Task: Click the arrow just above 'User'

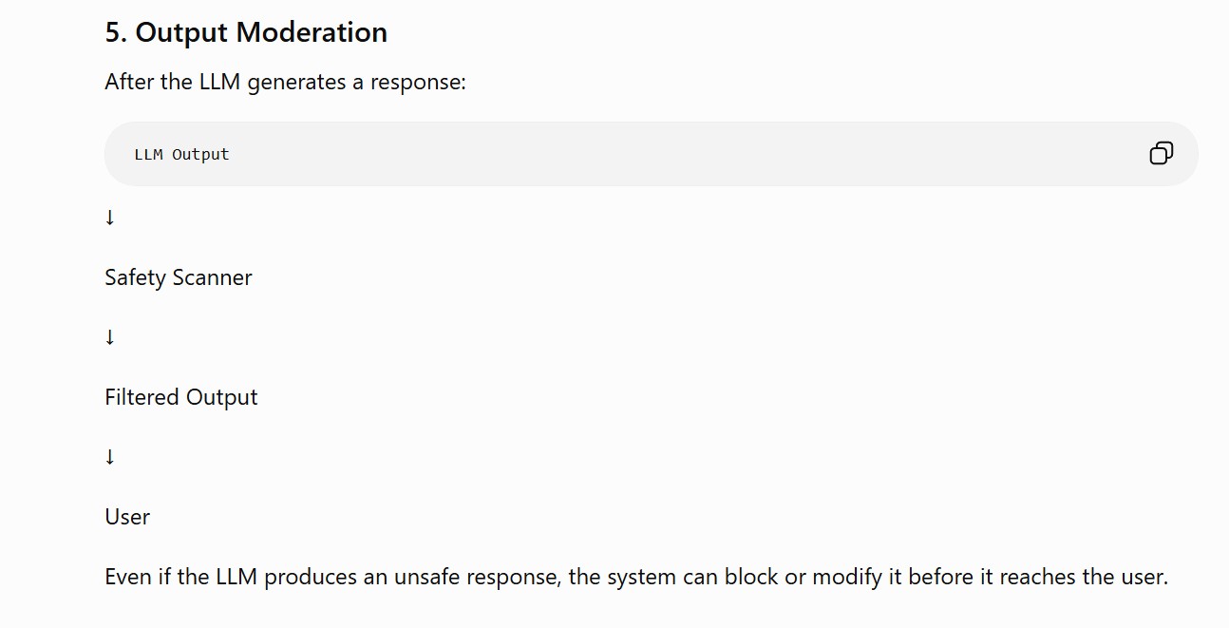Action: click(110, 457)
